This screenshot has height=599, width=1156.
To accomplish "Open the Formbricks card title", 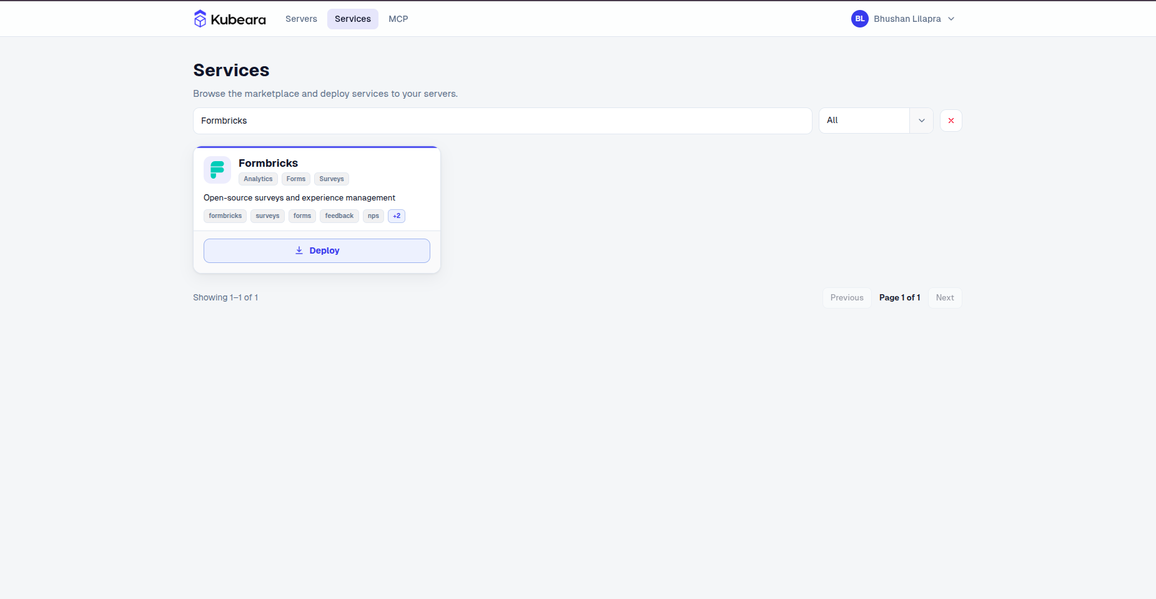I will click(268, 163).
